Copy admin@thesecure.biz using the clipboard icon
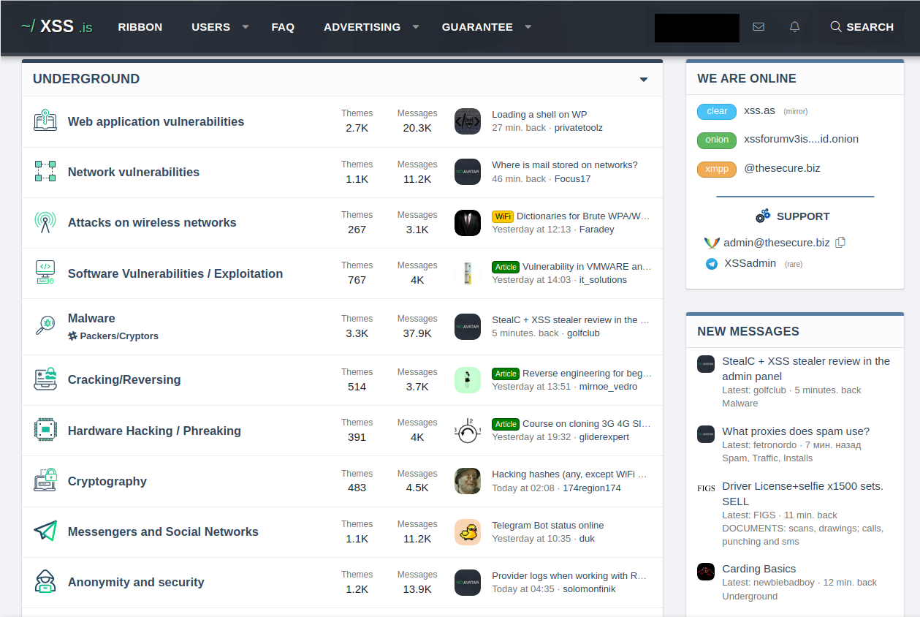 (x=840, y=242)
